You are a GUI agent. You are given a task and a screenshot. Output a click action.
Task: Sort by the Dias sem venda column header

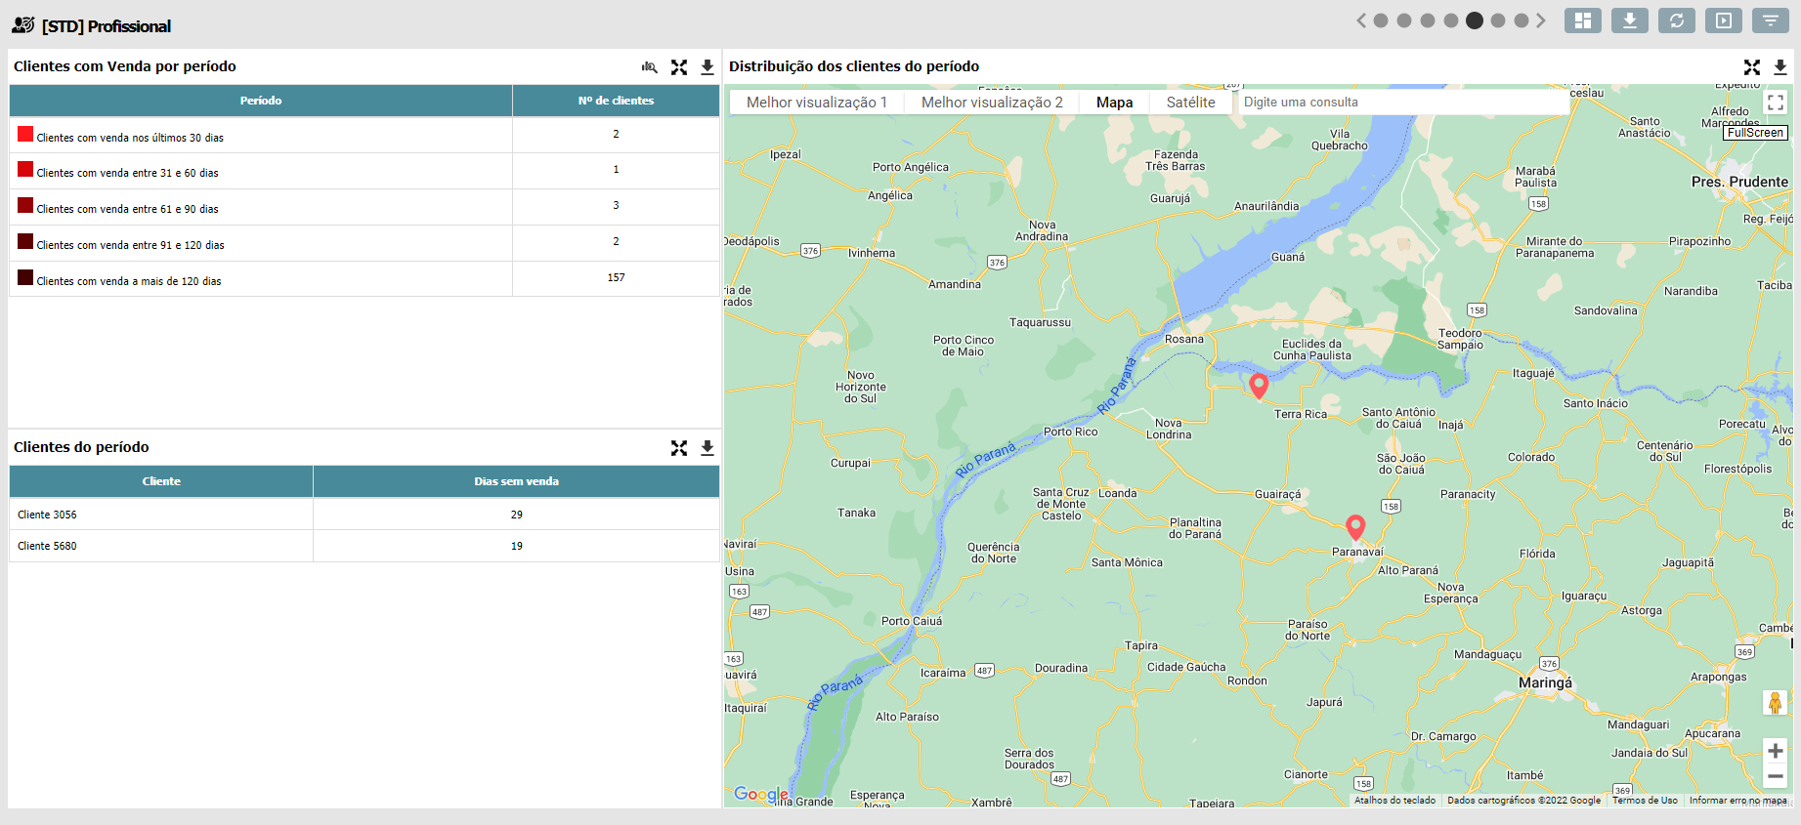click(x=516, y=481)
